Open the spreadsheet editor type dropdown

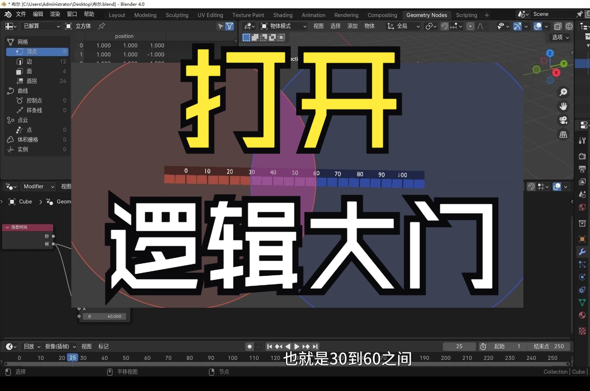(x=11, y=26)
